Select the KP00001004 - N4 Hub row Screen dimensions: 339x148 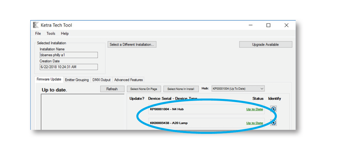tap(207, 109)
